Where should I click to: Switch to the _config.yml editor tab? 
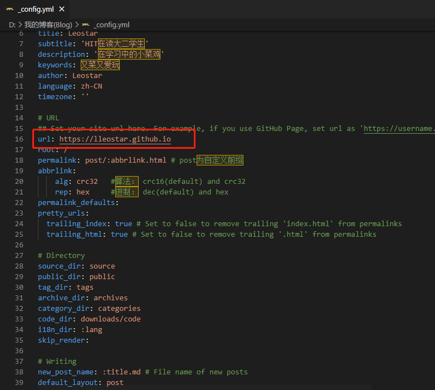point(35,9)
